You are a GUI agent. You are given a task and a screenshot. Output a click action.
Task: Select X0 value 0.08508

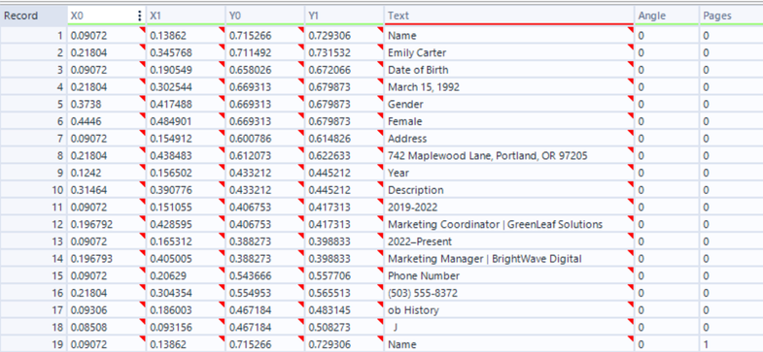[107, 327]
